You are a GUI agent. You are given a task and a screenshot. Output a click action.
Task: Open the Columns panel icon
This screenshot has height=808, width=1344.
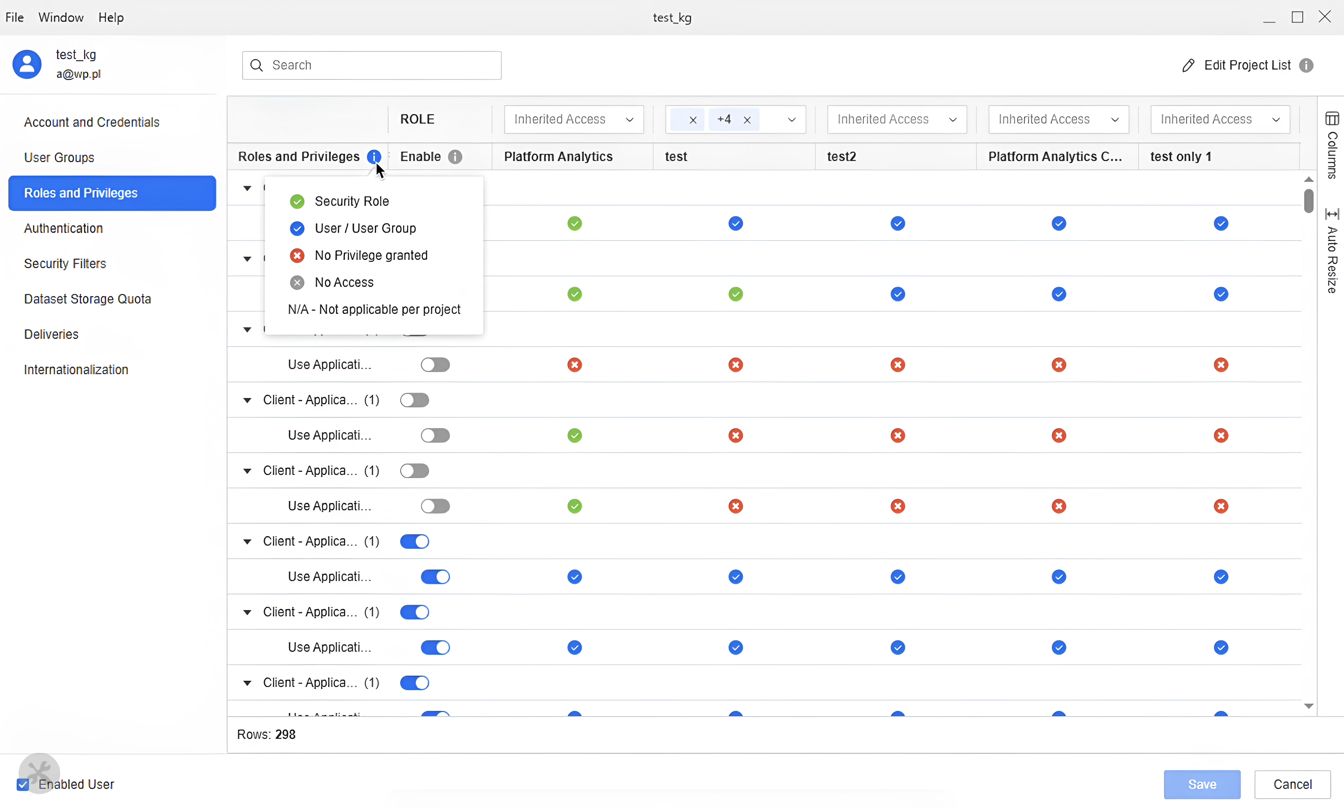pos(1333,119)
